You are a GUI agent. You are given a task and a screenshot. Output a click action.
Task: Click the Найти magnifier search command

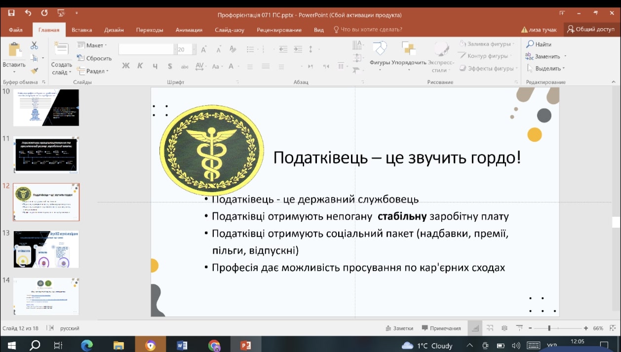539,44
